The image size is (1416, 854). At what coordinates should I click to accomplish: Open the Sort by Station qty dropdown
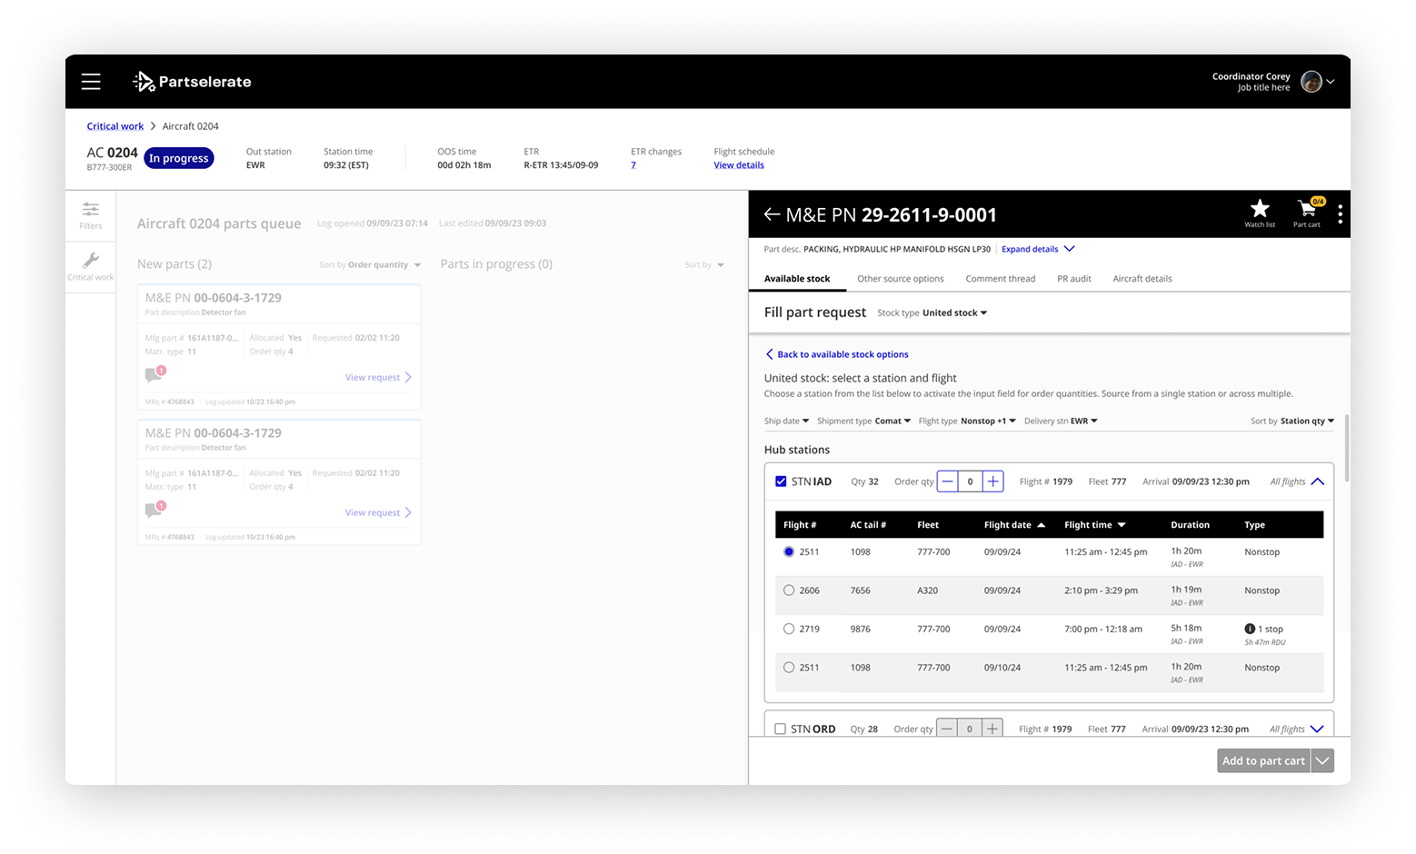click(1291, 421)
